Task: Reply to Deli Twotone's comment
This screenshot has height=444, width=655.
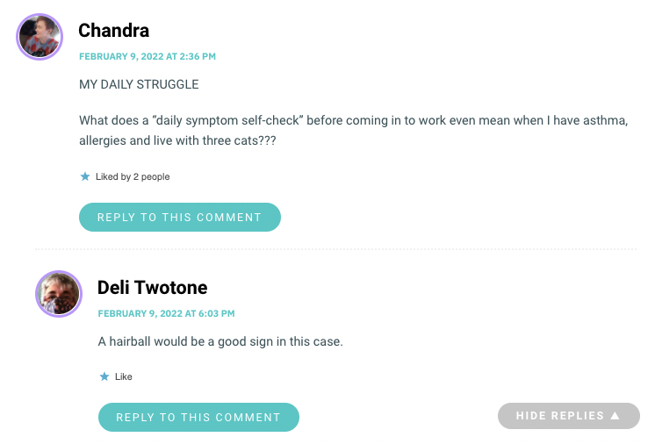Action: 198,417
